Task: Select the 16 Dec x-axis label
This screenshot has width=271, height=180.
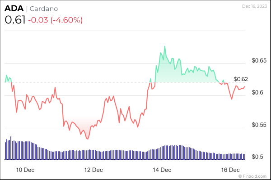Action: [230, 170]
